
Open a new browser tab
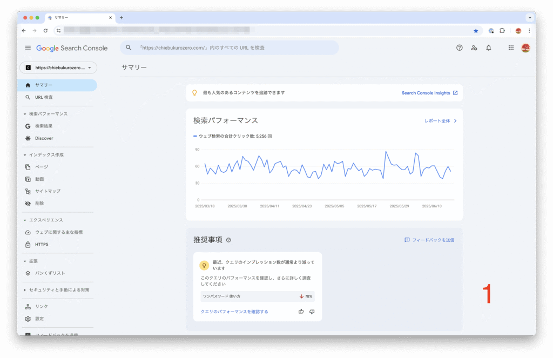(122, 18)
